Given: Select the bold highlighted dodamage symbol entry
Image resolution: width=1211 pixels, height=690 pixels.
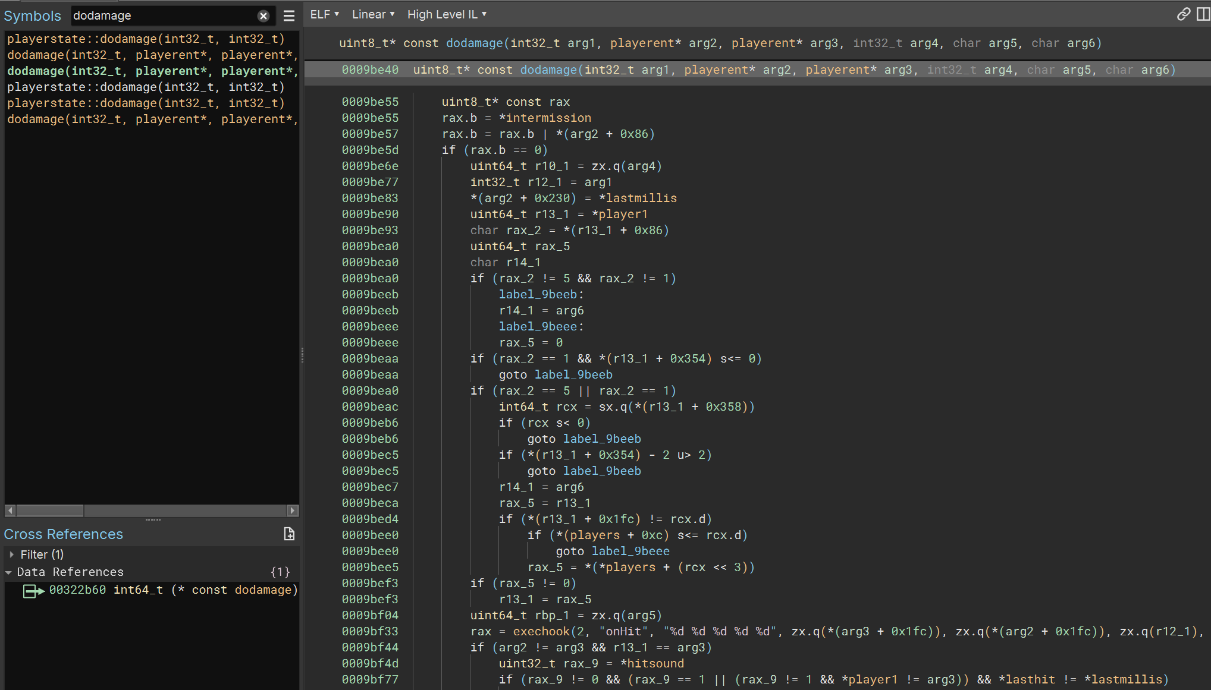Looking at the screenshot, I should [152, 71].
